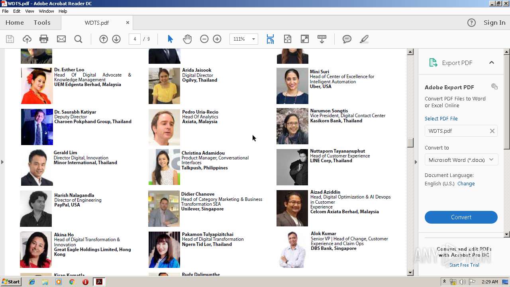This screenshot has width=510, height=287.
Task: Click the text DBS Bank, Singapore
Action: click(334, 248)
